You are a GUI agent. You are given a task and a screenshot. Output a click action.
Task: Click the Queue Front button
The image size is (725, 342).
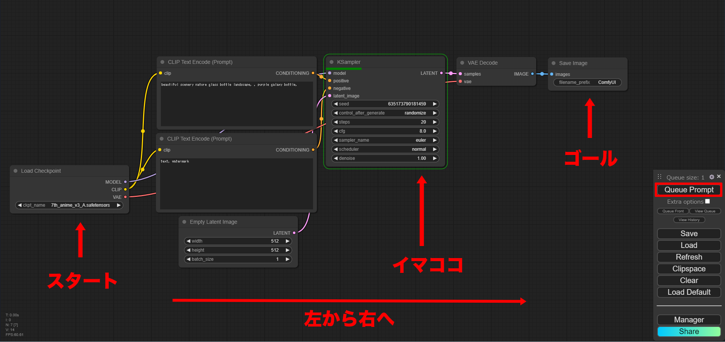[x=673, y=211]
